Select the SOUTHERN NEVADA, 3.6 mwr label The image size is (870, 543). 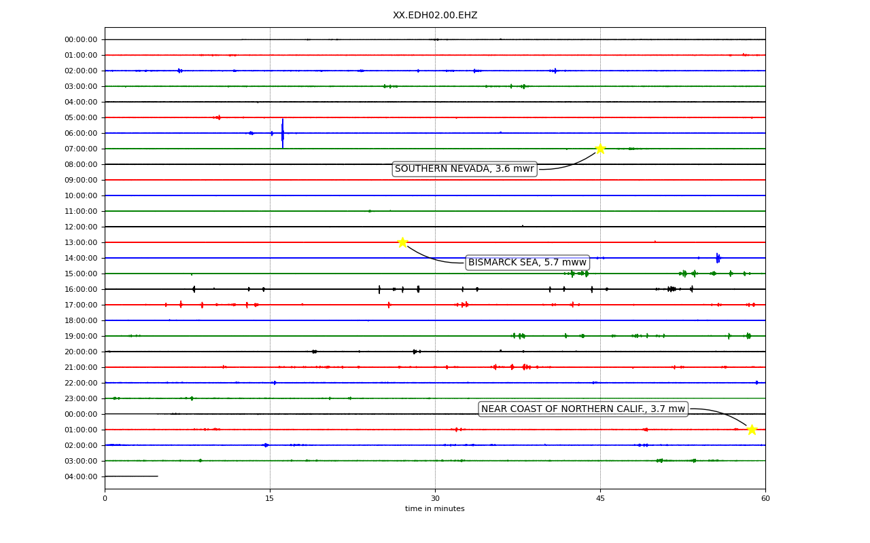(x=464, y=169)
